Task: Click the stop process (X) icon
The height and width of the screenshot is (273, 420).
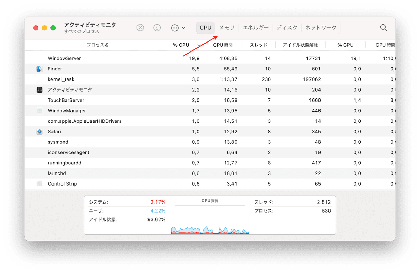Action: (x=140, y=28)
